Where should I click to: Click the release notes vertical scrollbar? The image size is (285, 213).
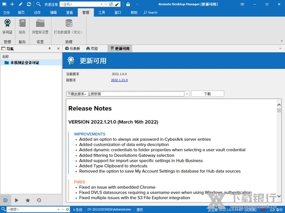tap(279, 142)
